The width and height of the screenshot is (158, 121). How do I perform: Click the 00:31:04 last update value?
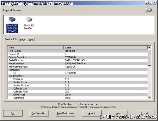pyautogui.click(x=70, y=51)
